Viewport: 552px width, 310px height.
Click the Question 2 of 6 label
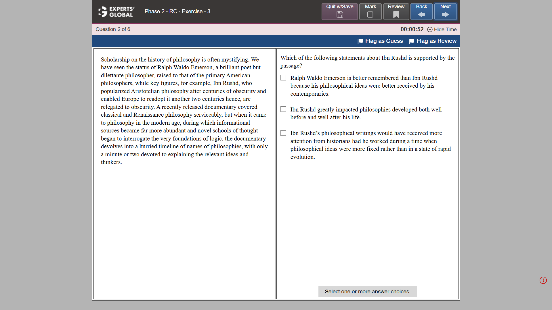pos(113,29)
